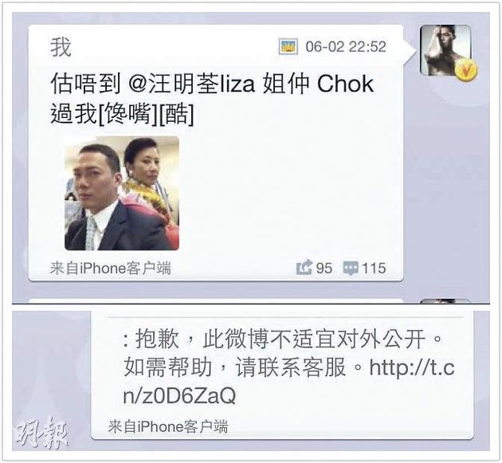Click the post text 估唔到 ... Chok 過我
The width and height of the screenshot is (502, 463).
click(x=212, y=99)
